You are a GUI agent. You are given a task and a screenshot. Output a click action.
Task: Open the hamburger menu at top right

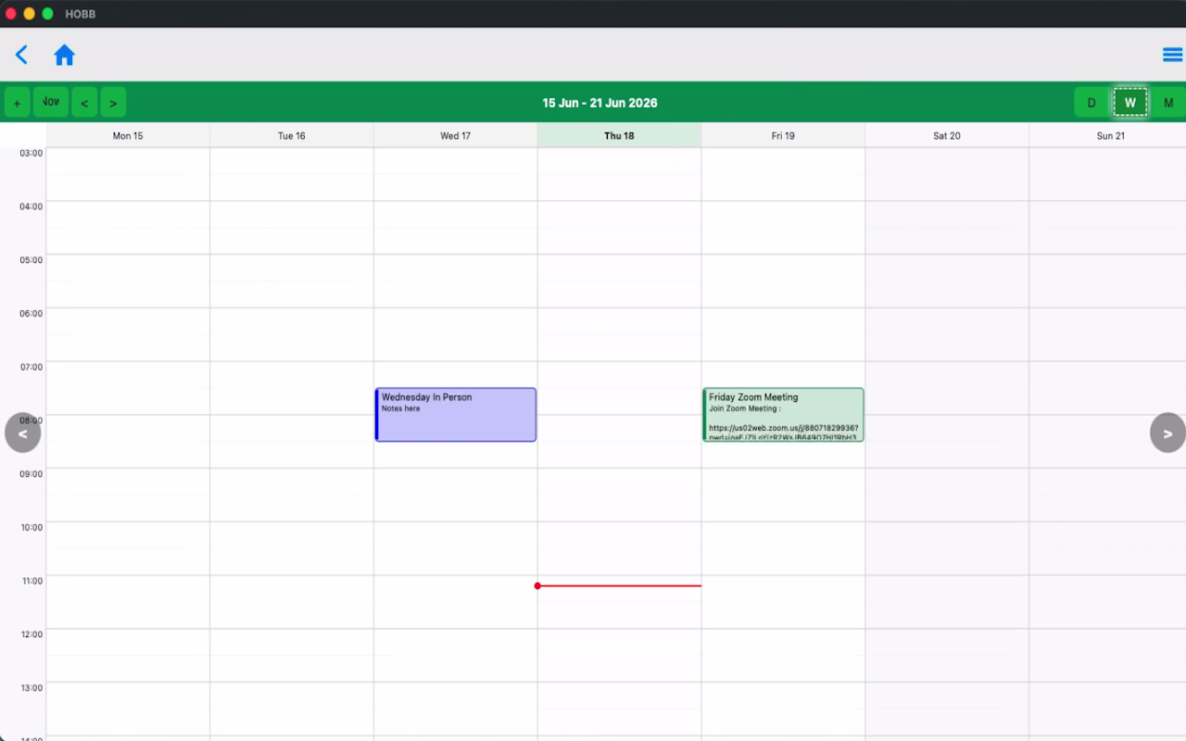coord(1172,55)
